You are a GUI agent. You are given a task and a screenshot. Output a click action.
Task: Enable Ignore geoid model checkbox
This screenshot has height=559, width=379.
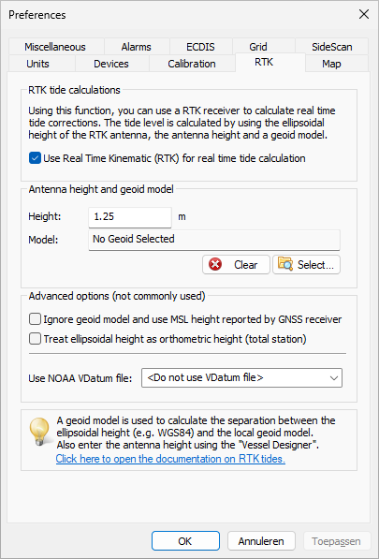coord(35,319)
